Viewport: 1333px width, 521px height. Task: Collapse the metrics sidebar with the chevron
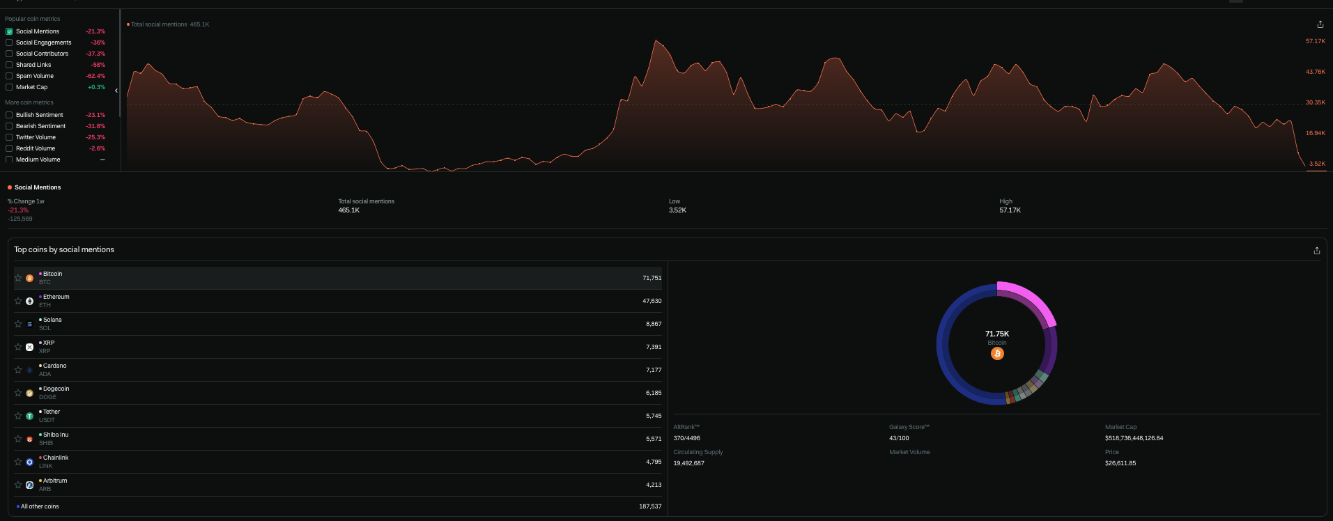point(116,91)
